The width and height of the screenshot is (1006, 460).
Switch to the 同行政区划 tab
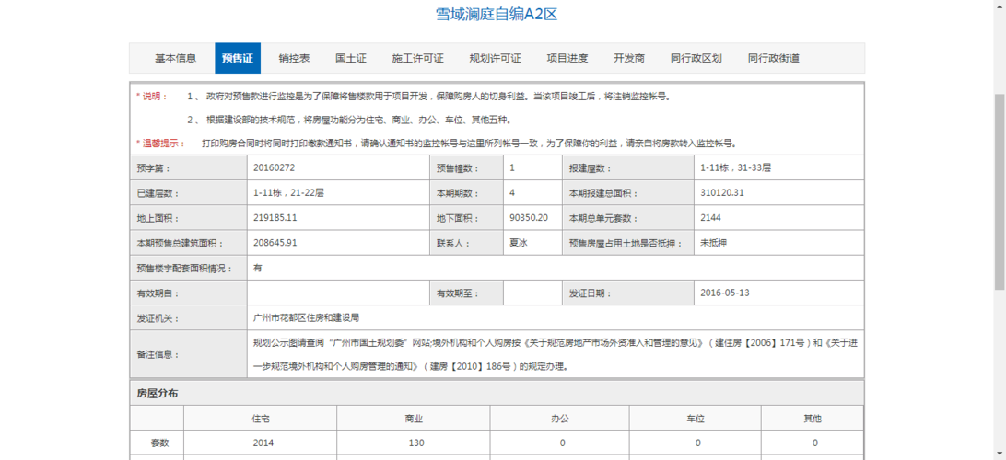[x=696, y=58]
